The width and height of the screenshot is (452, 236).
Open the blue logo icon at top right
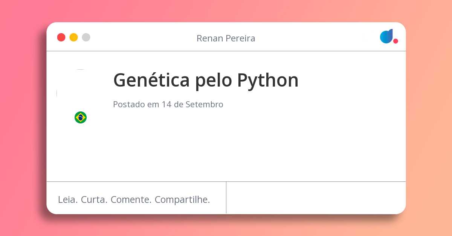click(x=387, y=36)
